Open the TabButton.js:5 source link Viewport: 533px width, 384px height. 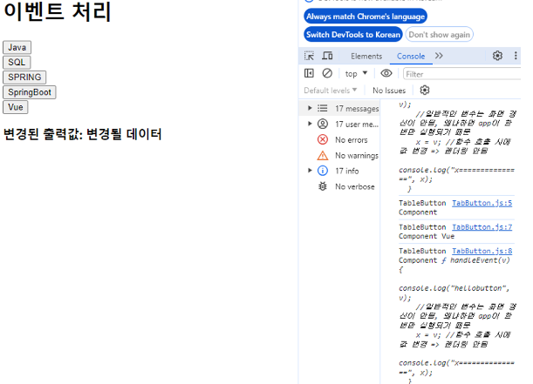pos(482,203)
